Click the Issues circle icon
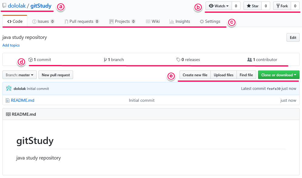Screen dimensions: 302x178 tap(34, 22)
